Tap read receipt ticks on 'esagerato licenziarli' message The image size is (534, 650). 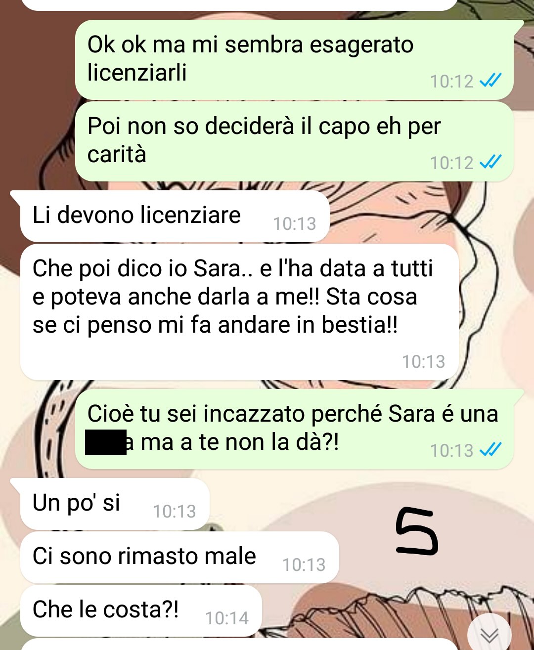click(491, 80)
